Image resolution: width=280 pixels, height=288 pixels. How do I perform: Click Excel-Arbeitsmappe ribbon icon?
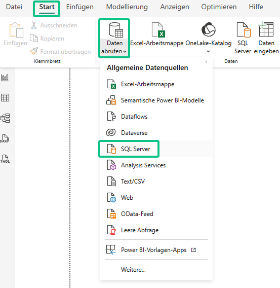158,30
